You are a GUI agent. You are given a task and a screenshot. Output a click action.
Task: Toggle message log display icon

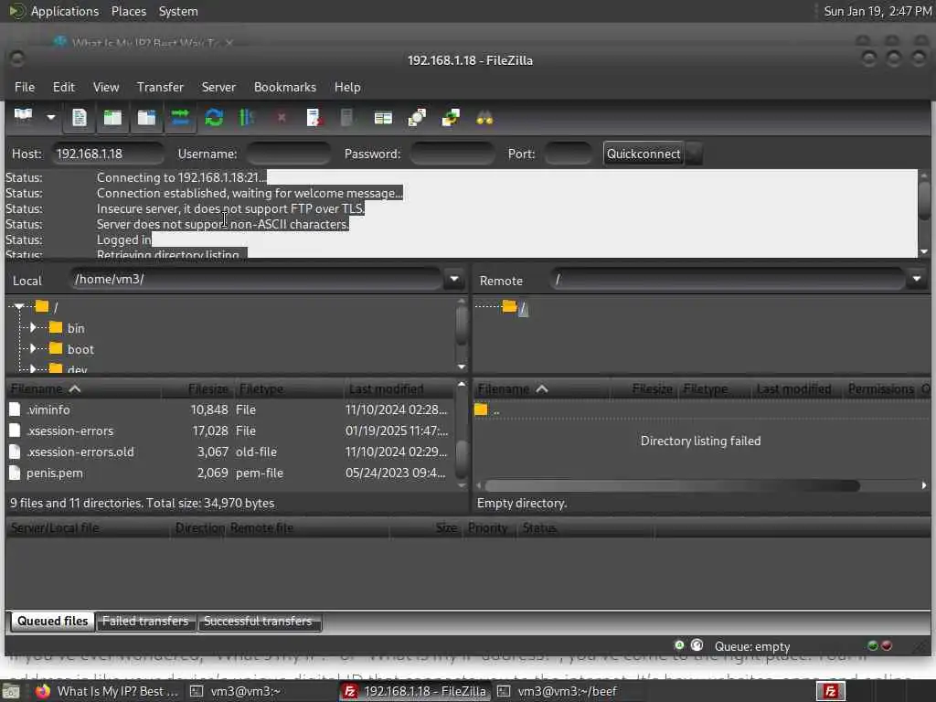tap(80, 117)
